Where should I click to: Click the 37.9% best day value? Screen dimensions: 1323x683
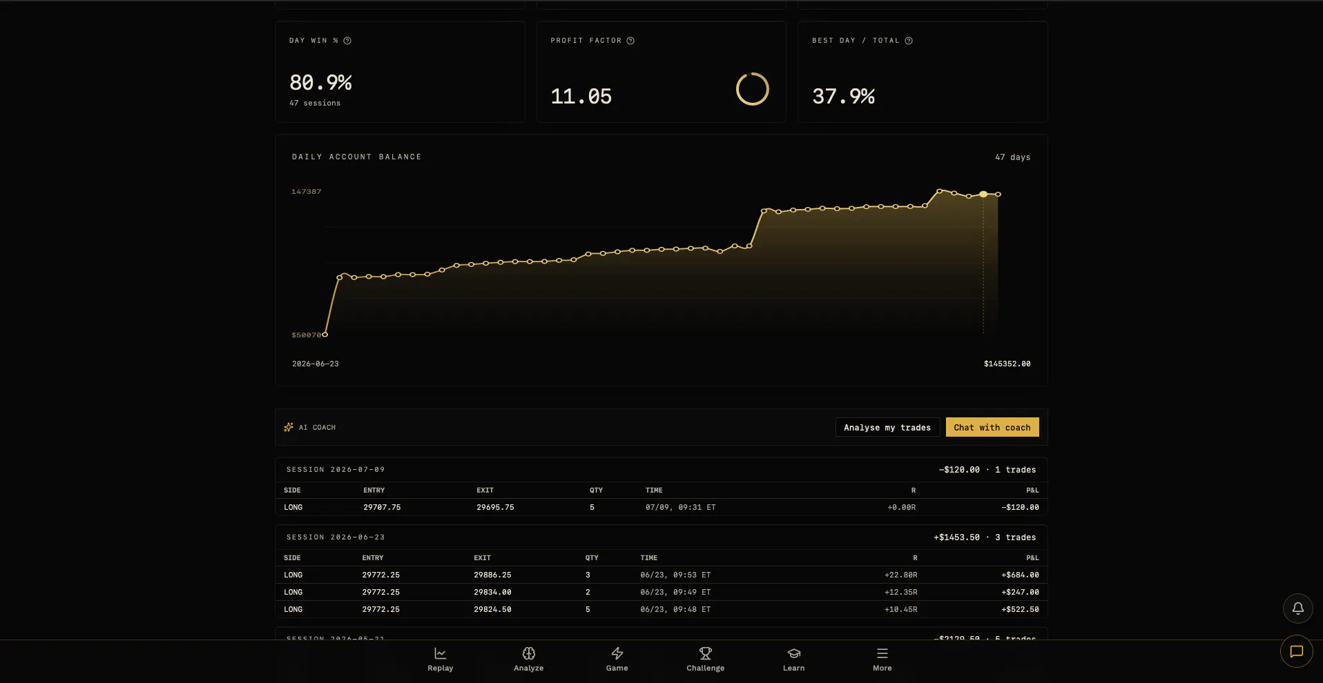(843, 97)
